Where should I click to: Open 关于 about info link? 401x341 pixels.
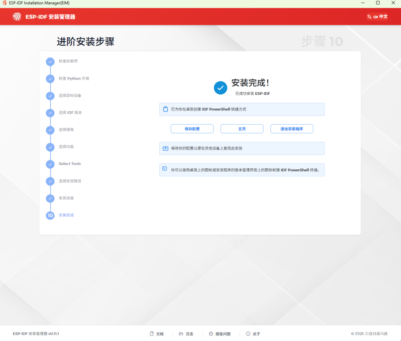click(x=253, y=334)
